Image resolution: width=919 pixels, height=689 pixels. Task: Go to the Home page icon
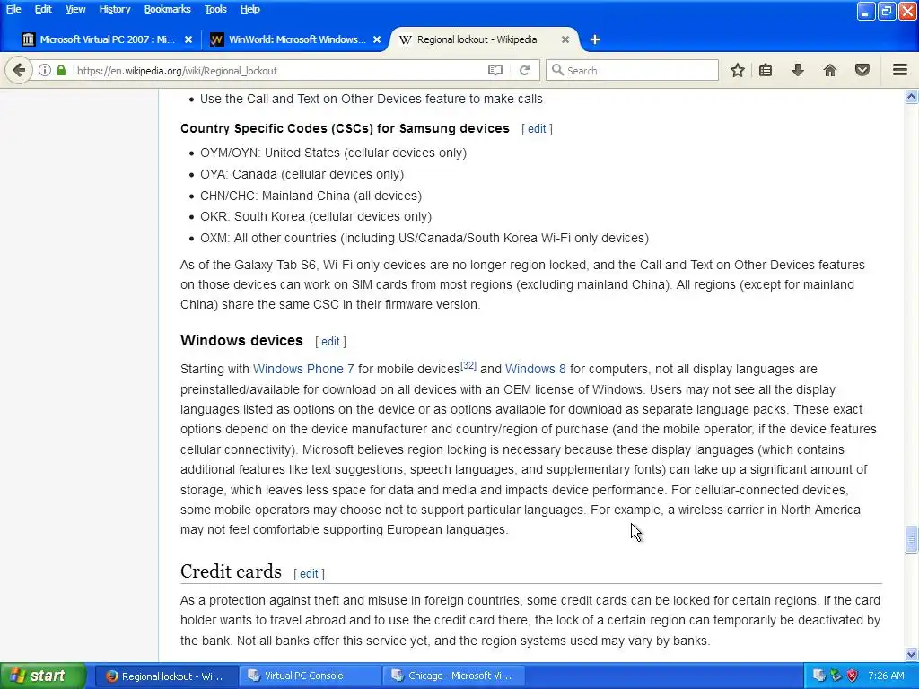(x=830, y=70)
